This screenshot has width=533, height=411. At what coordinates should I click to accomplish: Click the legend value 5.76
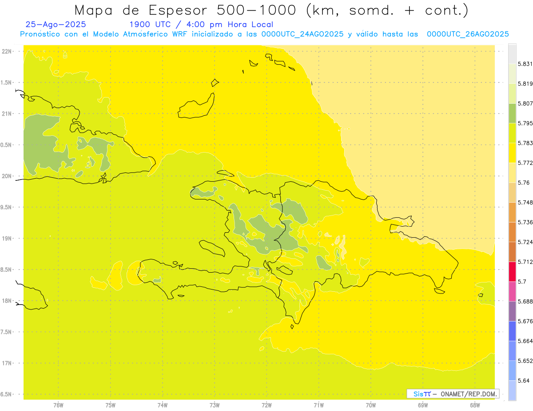pos(523,183)
